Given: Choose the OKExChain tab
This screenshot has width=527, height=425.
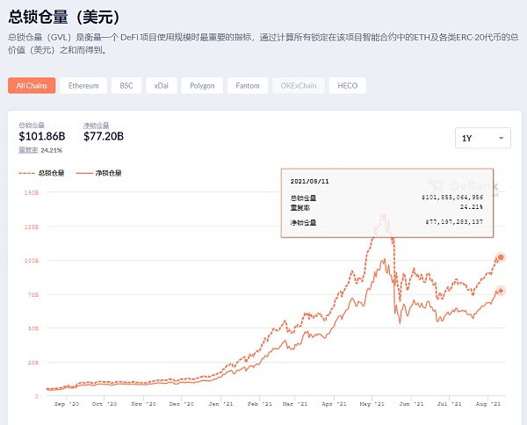Looking at the screenshot, I should (x=300, y=85).
